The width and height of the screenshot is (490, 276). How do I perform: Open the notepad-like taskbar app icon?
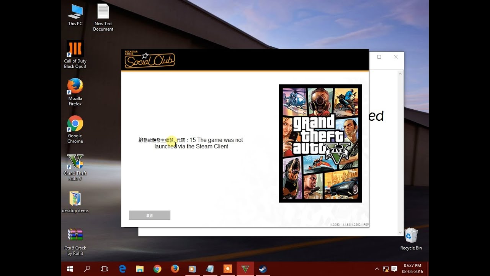(210, 269)
